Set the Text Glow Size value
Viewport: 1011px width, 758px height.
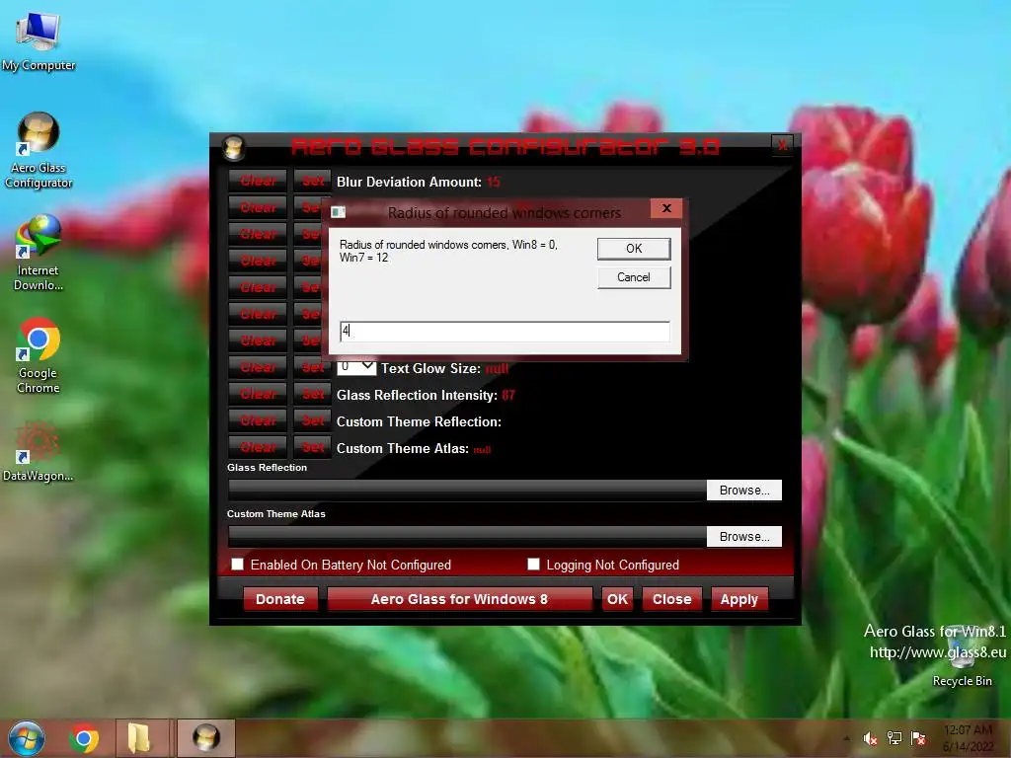(313, 367)
